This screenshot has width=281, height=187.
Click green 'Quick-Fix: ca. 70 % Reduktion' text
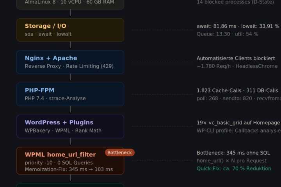tap(234, 169)
